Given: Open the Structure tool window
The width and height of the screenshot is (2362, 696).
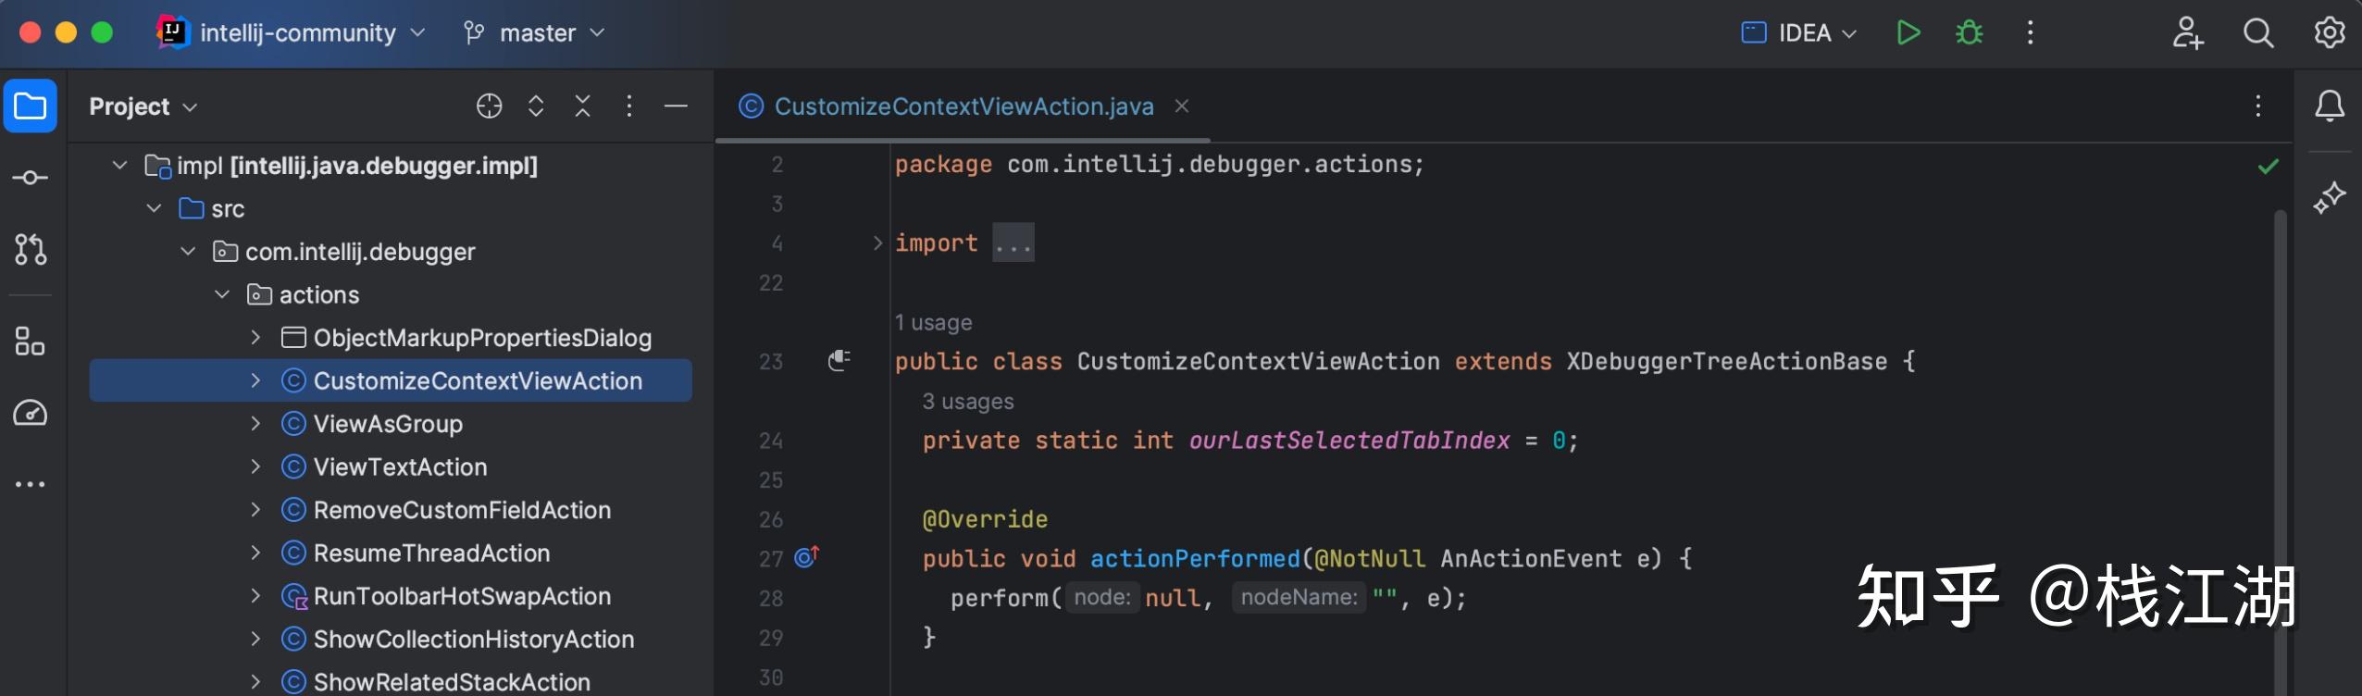Looking at the screenshot, I should pyautogui.click(x=30, y=342).
